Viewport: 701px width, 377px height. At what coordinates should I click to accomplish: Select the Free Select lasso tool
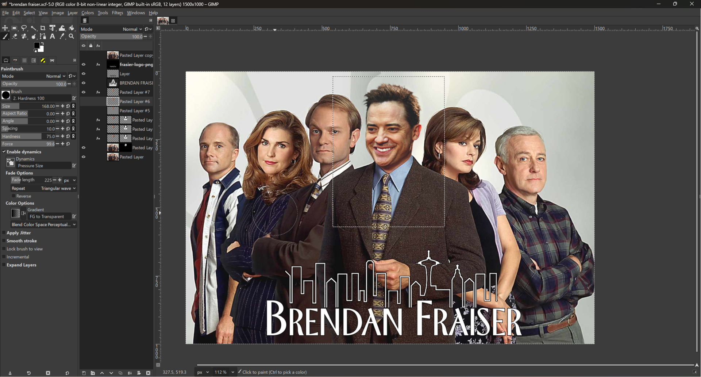(x=24, y=28)
